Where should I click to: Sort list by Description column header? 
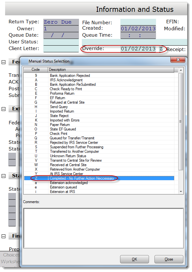111,70
